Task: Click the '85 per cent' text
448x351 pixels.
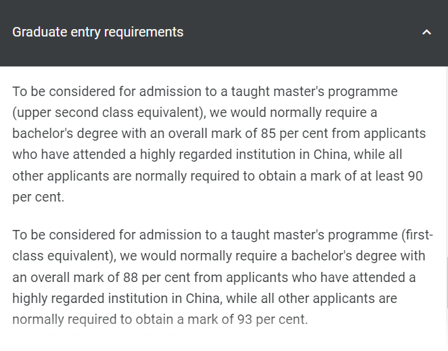Action: (x=294, y=133)
